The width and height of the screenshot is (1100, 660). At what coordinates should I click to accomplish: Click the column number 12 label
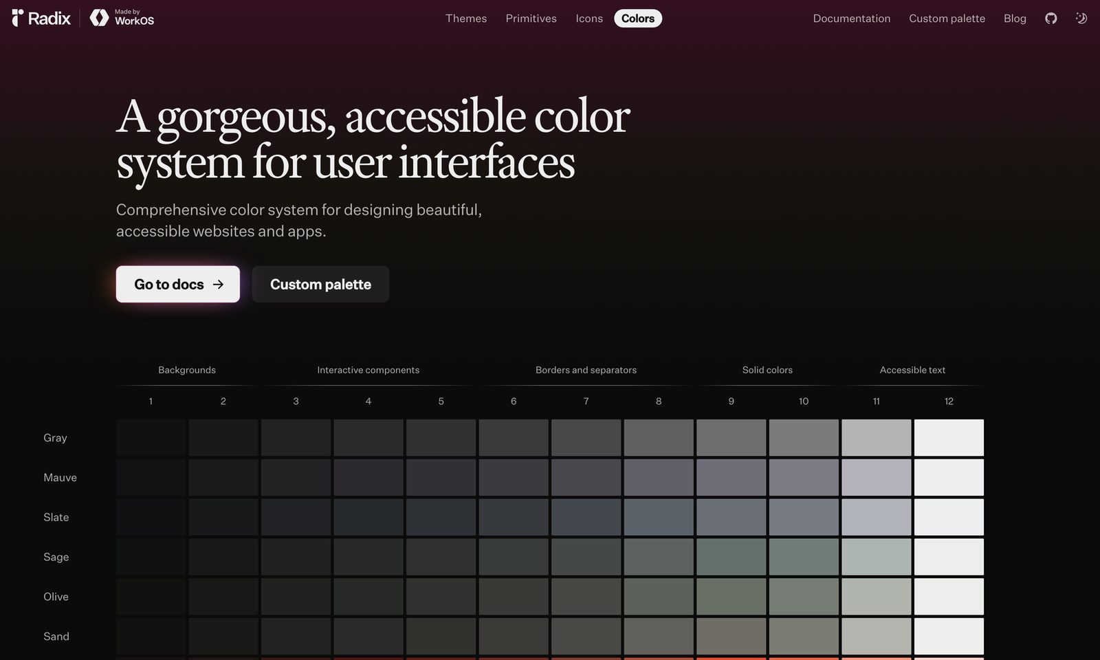(949, 401)
